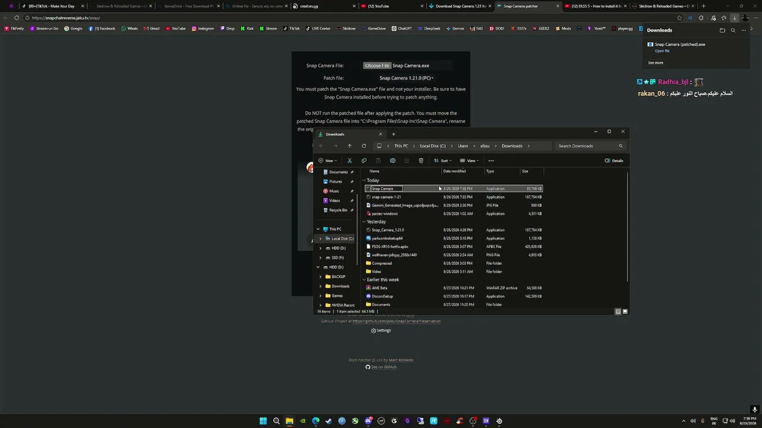Open the Sort dropdown in Explorer
The height and width of the screenshot is (428, 762).
click(442, 160)
